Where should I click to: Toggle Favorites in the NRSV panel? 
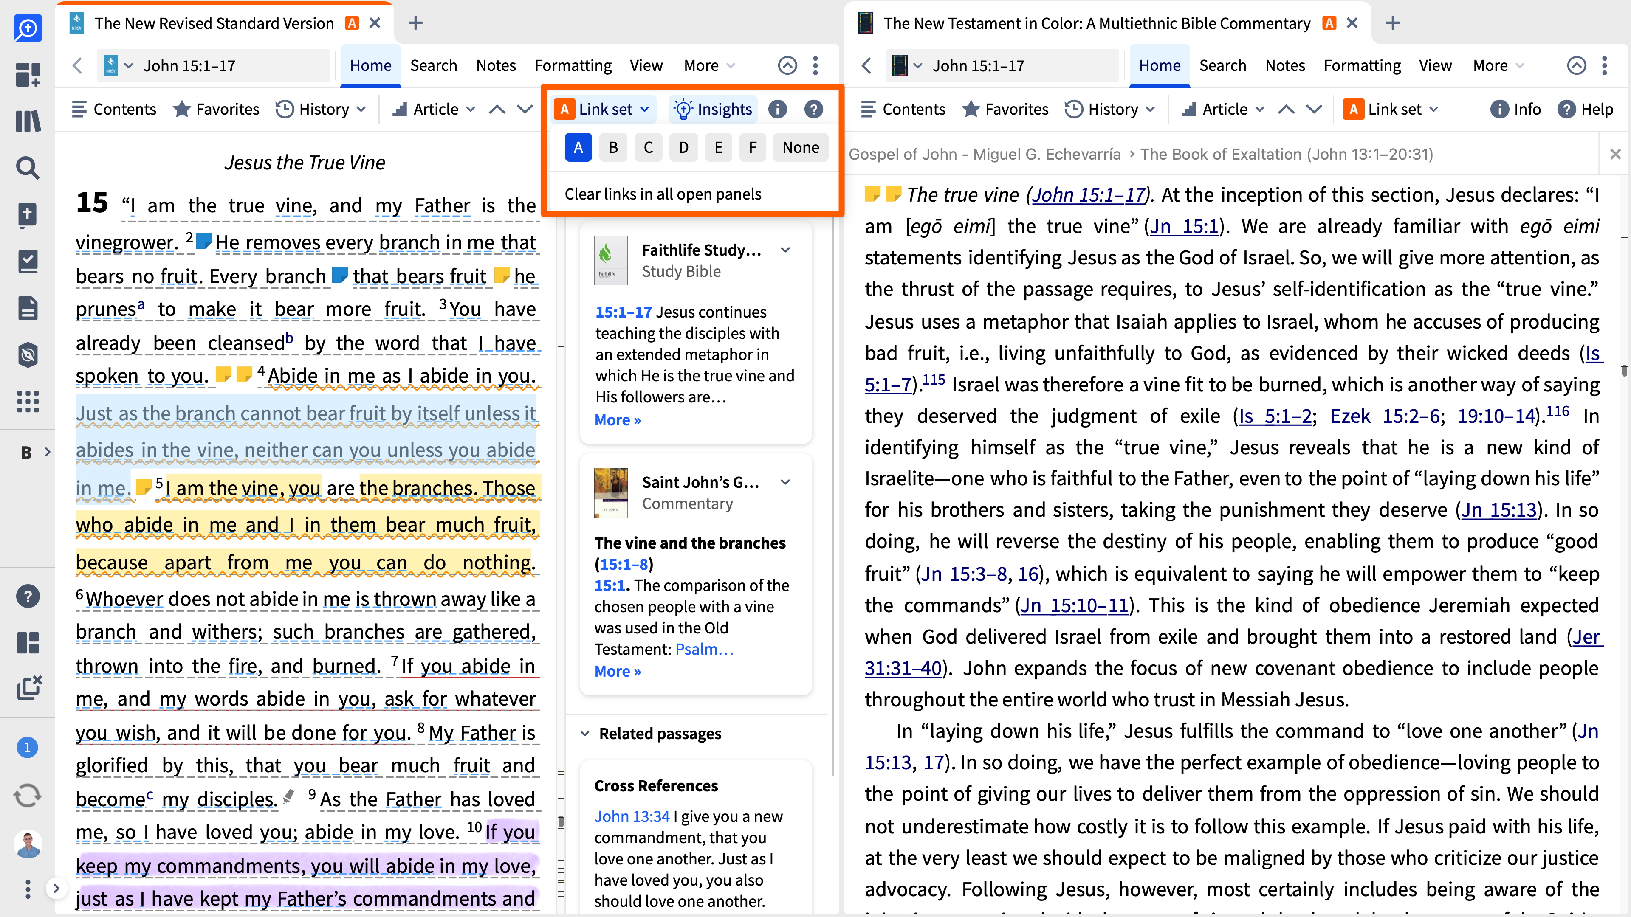click(217, 110)
